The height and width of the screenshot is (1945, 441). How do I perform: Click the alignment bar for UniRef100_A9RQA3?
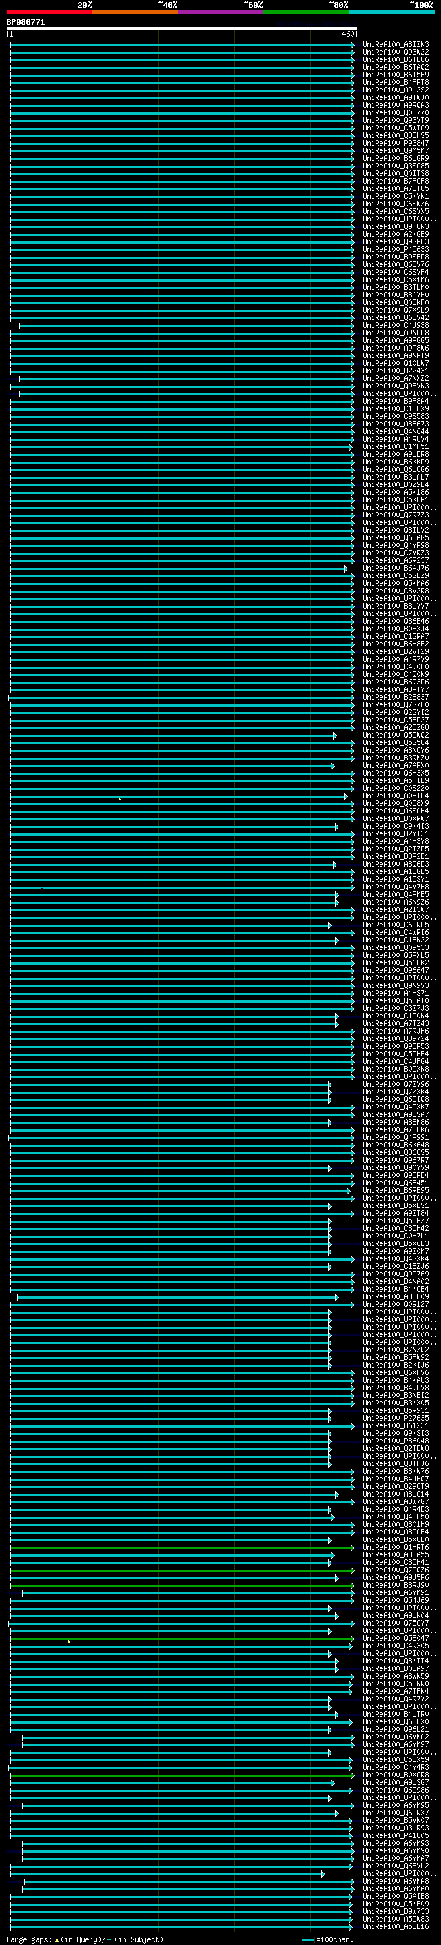click(182, 105)
